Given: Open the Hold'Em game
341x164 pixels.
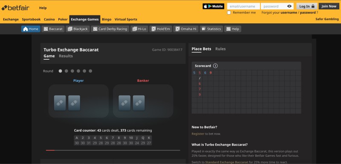Looking at the screenshot, I should 161,29.
